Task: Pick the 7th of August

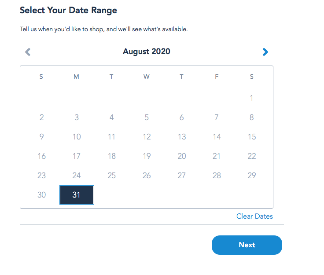Action: coord(216,117)
